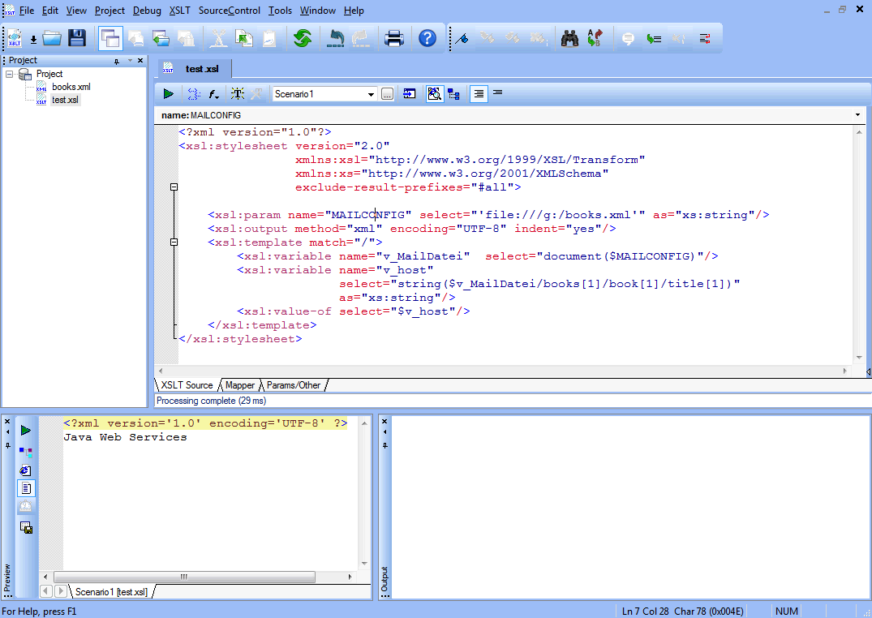Click the ellipsis button beside Scenario1

388,94
